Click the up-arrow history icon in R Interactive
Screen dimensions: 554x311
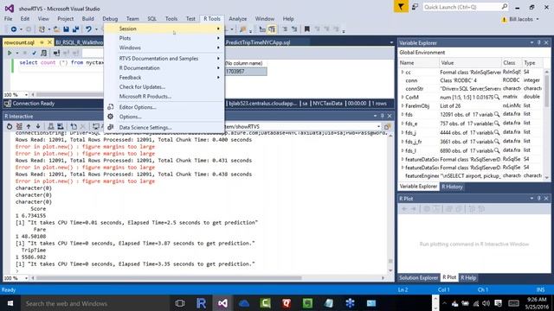pyautogui.click(x=29, y=126)
